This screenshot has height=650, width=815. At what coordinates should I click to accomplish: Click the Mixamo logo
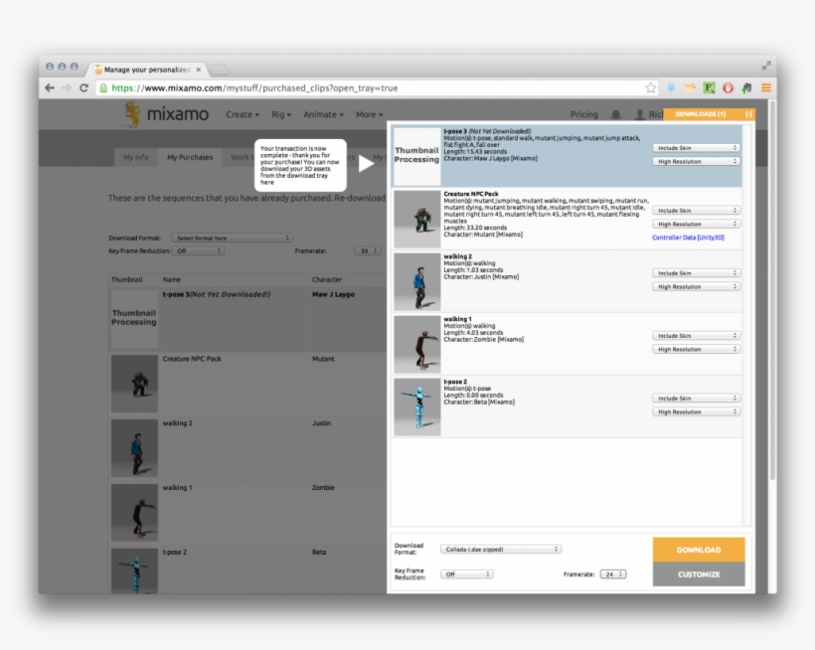(166, 114)
